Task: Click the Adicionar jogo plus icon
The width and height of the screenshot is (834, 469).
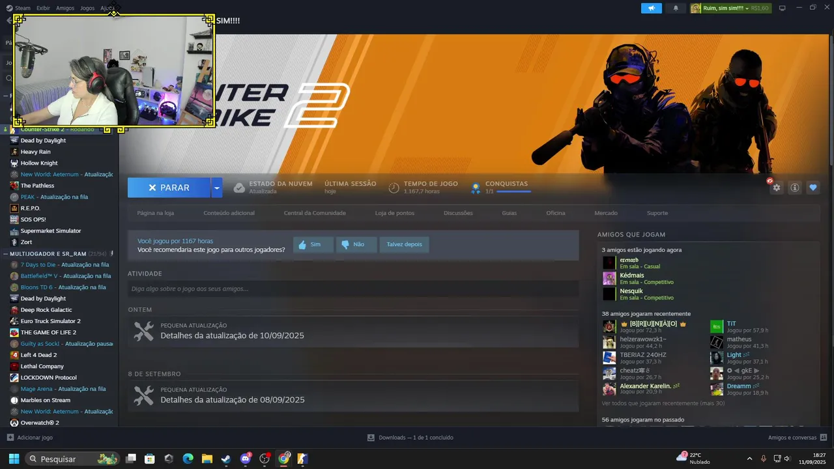Action: pos(10,438)
